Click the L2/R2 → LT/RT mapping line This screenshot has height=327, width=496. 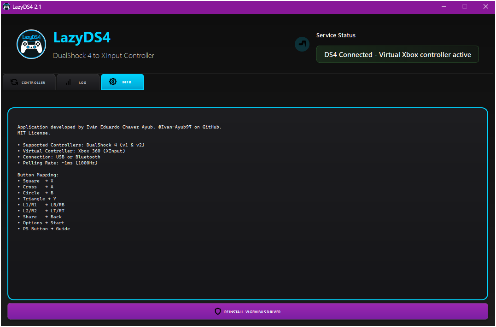41,211
